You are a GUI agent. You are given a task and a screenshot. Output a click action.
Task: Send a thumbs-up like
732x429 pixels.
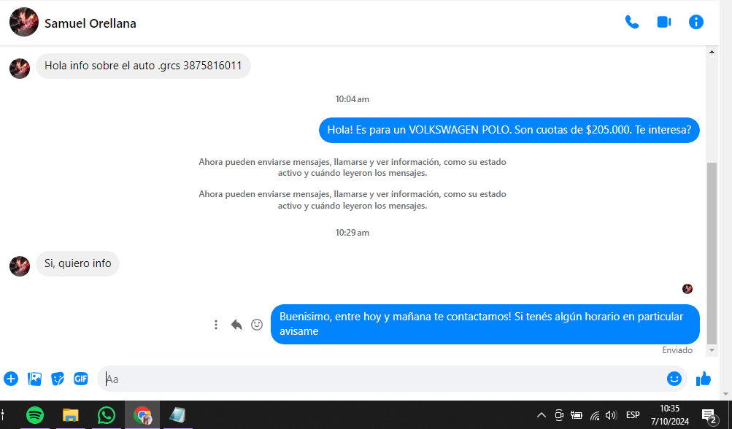(x=704, y=379)
